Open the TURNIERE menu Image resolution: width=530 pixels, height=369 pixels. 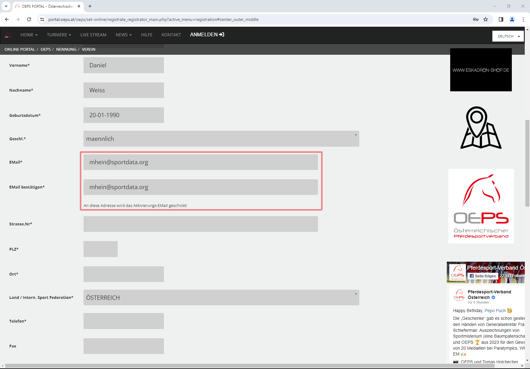[x=59, y=35]
